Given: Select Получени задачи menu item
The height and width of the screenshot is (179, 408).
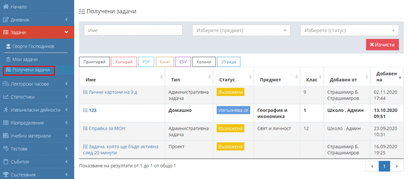Looking at the screenshot, I should (31, 70).
